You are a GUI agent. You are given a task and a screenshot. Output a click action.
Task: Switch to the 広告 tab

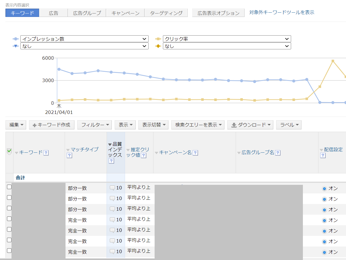click(53, 13)
